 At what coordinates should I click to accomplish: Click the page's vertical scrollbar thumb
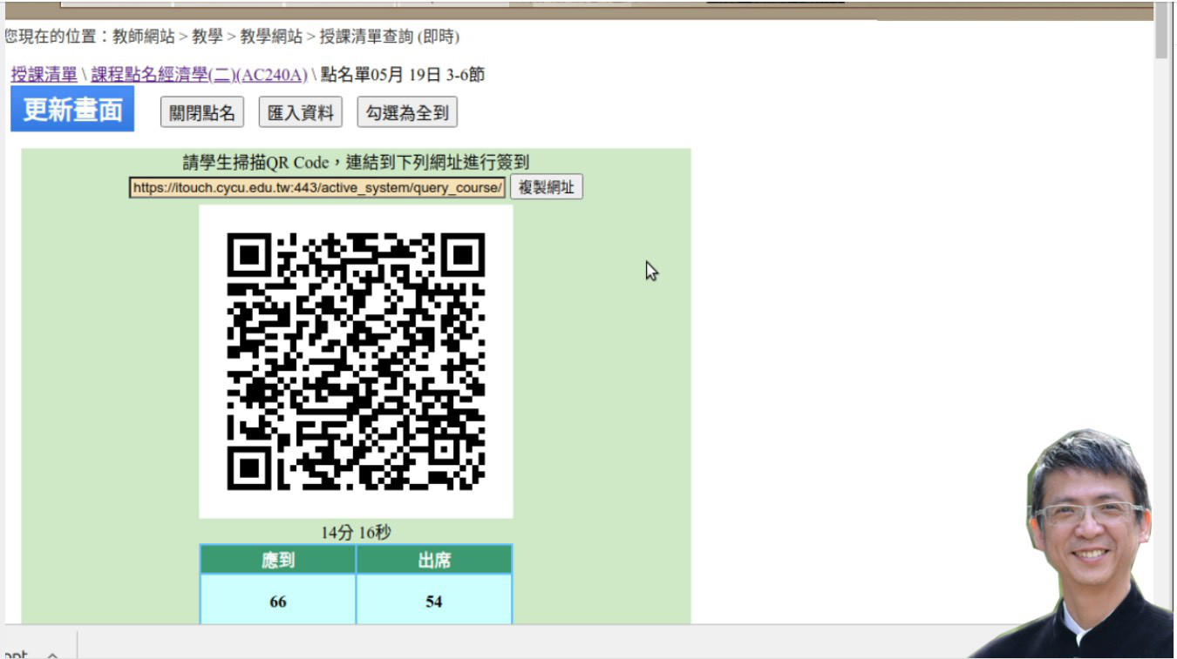(x=1162, y=30)
